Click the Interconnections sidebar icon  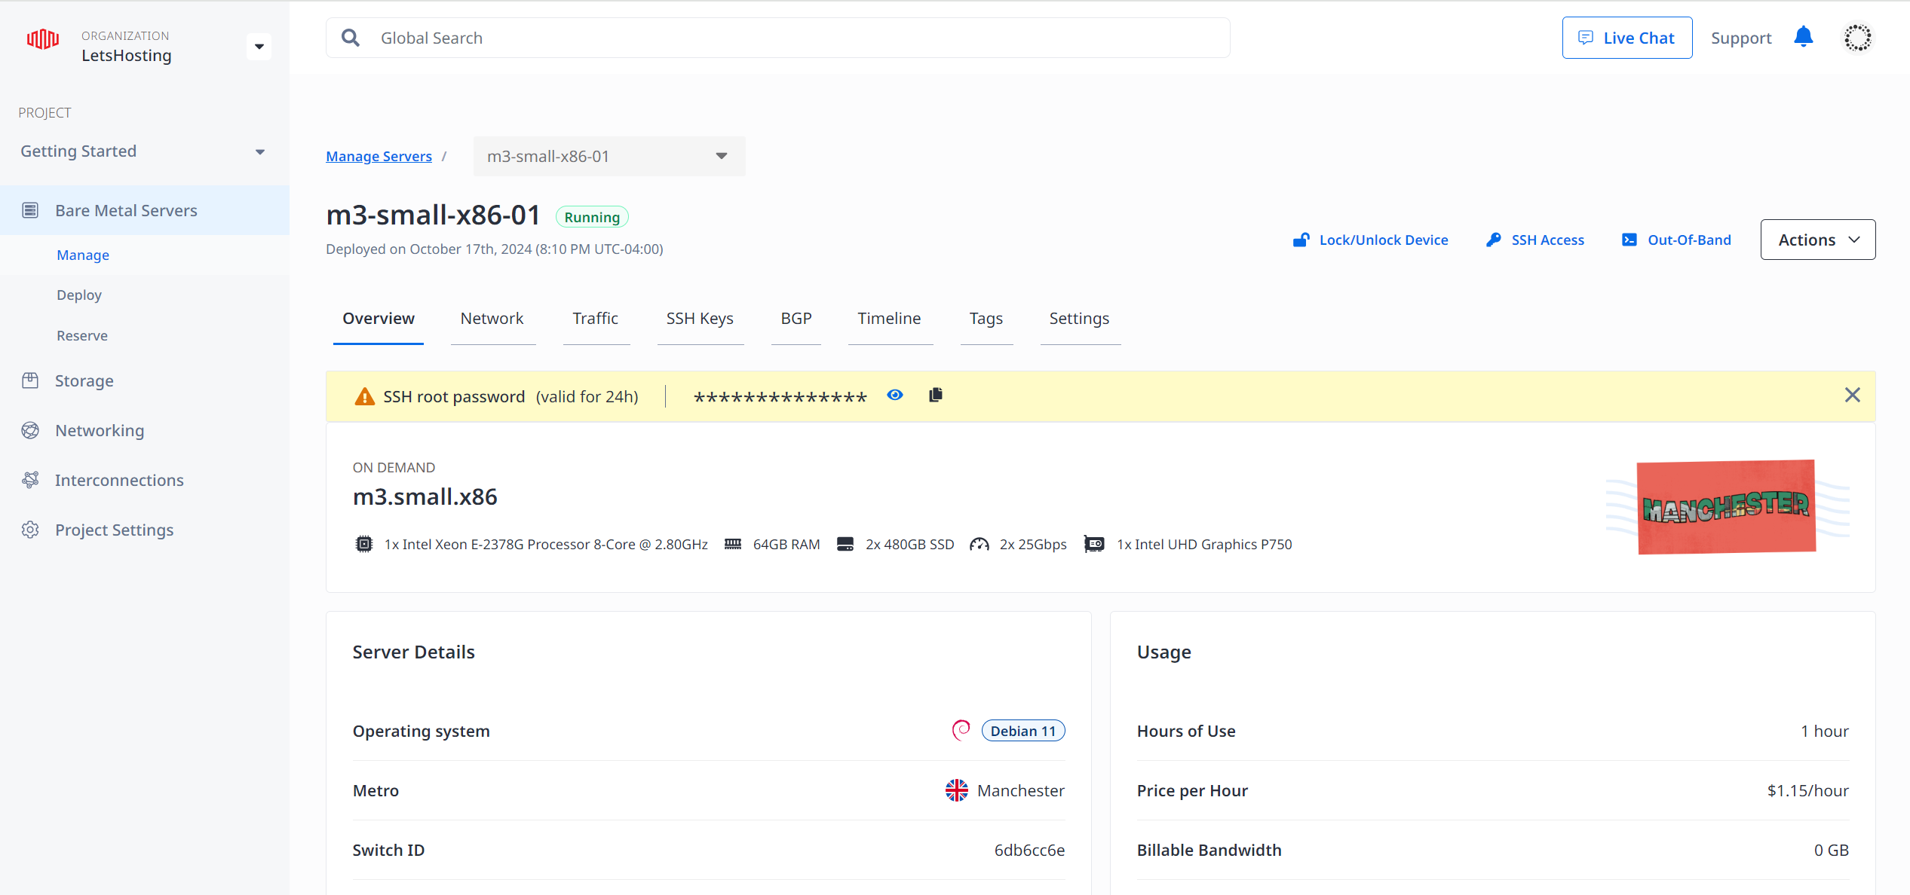tap(30, 480)
